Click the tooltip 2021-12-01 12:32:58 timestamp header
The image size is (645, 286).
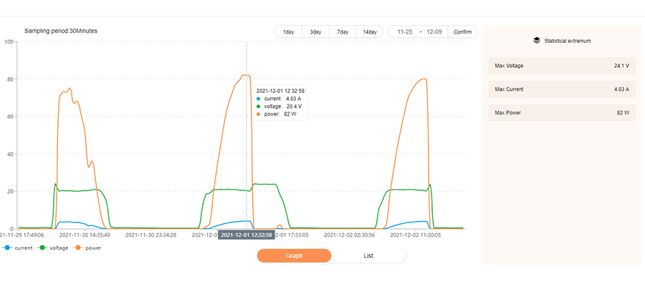[280, 91]
